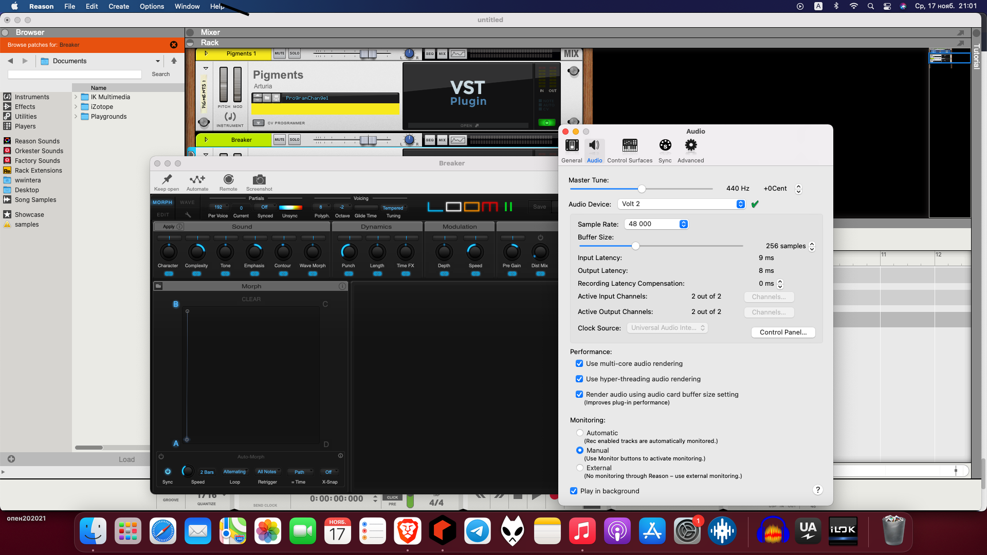Solo the Breaker track
The width and height of the screenshot is (987, 555).
[295, 140]
